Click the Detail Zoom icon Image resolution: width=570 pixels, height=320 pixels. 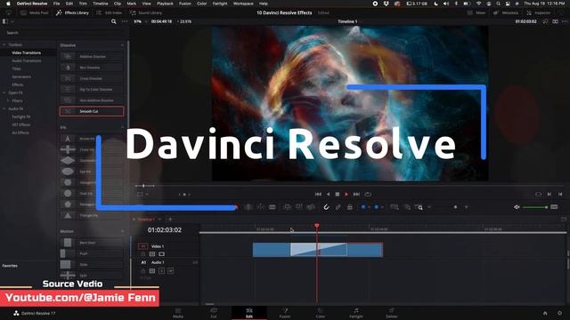(407, 207)
